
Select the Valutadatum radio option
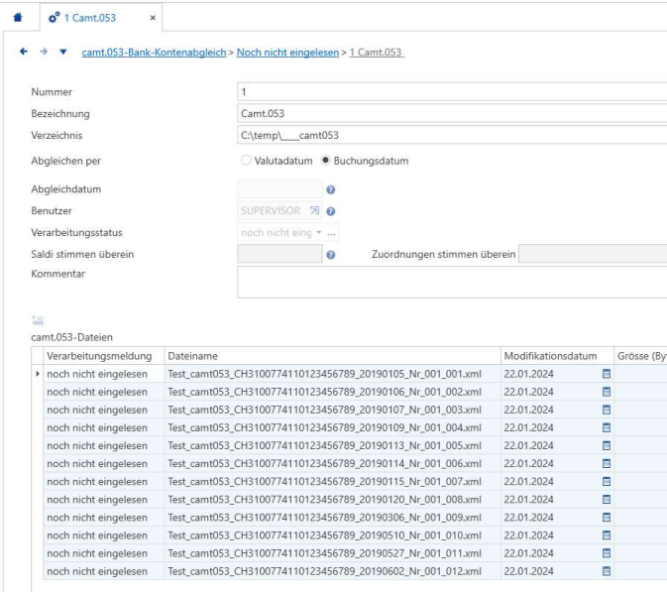[x=246, y=161]
